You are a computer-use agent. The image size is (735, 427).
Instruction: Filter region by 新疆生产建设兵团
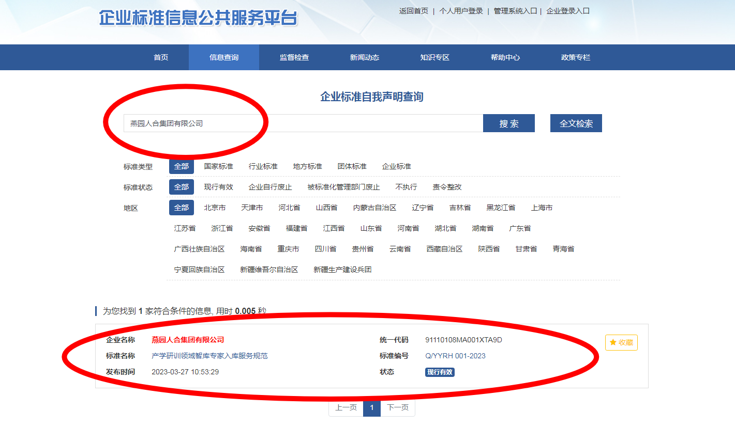pos(343,270)
